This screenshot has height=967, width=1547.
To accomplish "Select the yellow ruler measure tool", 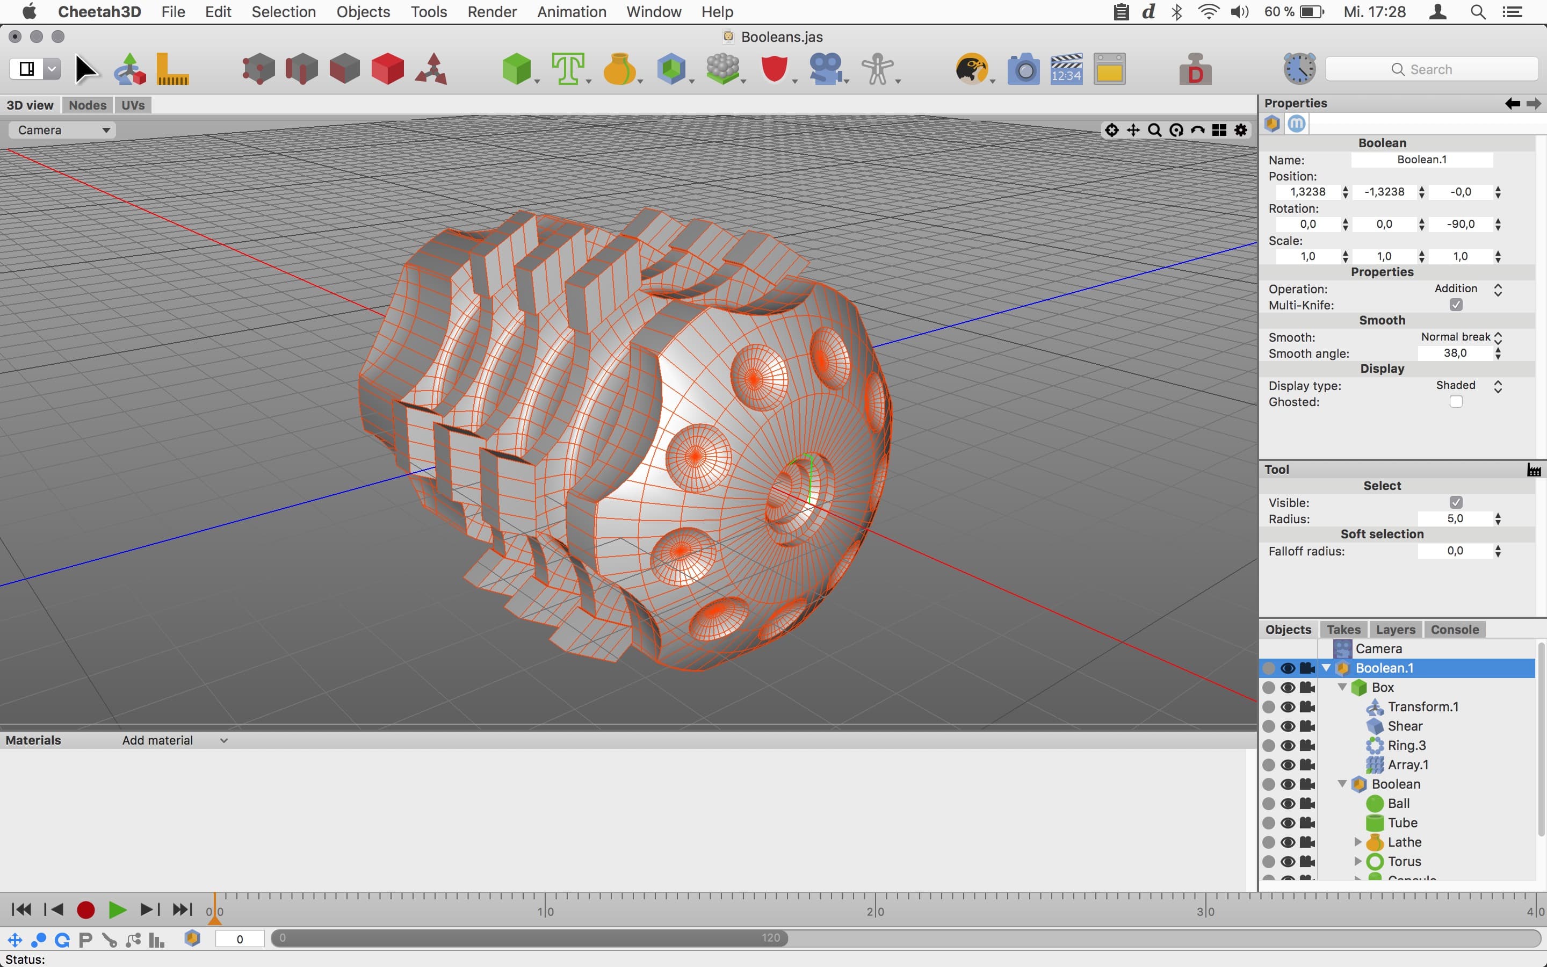I will tap(172, 69).
